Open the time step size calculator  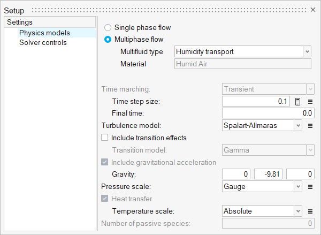(x=298, y=101)
